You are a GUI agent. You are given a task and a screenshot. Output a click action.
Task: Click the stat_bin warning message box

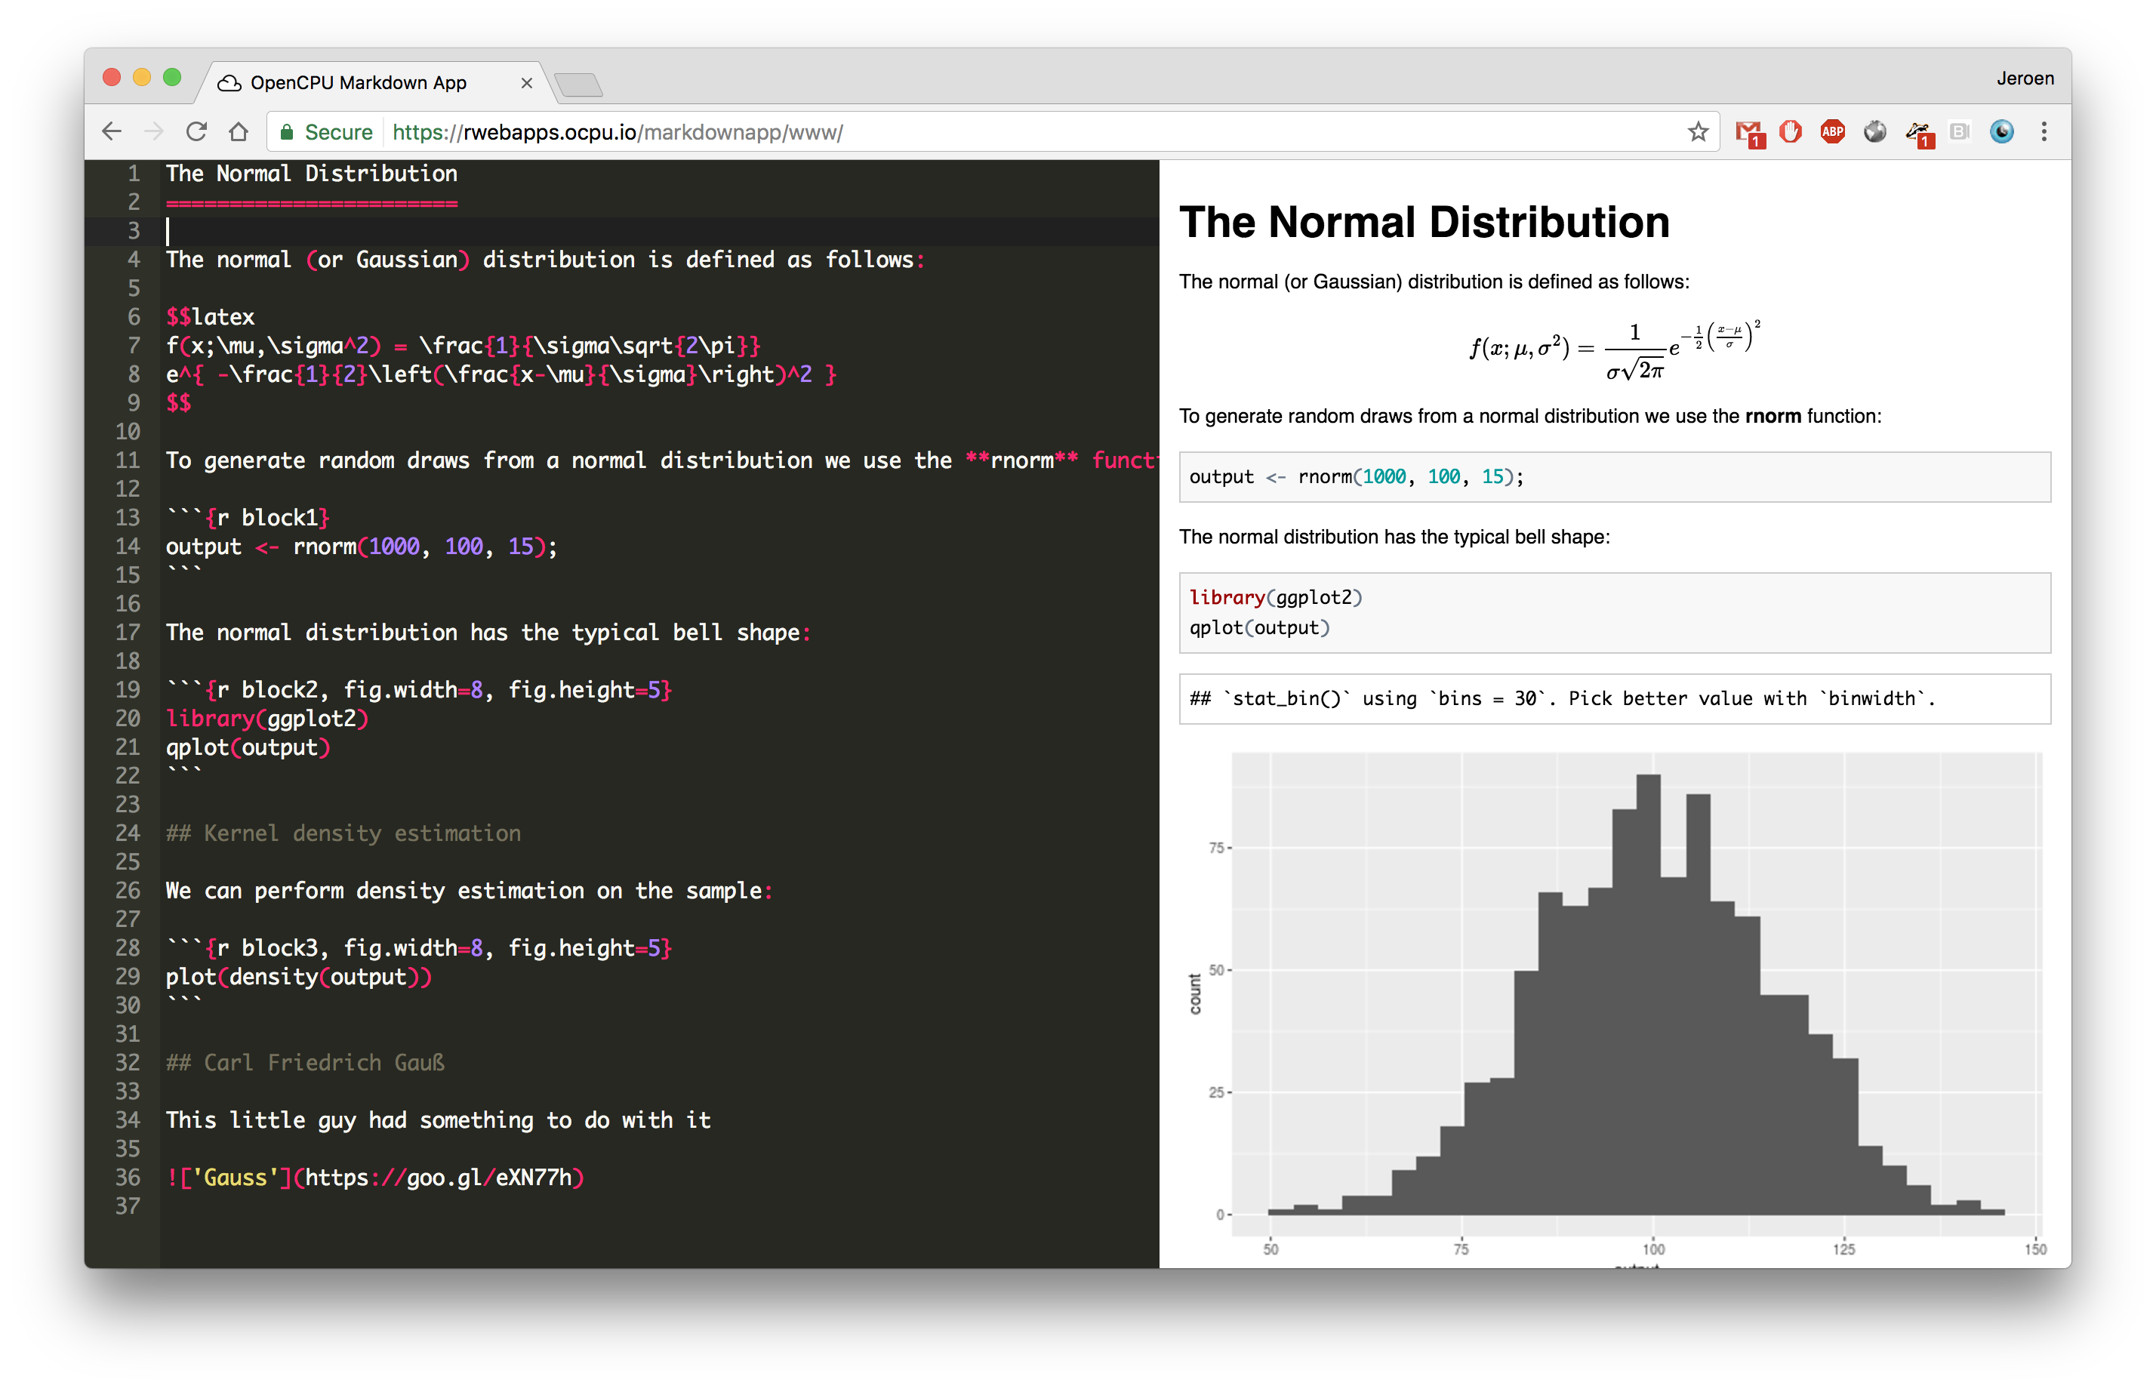[1614, 699]
